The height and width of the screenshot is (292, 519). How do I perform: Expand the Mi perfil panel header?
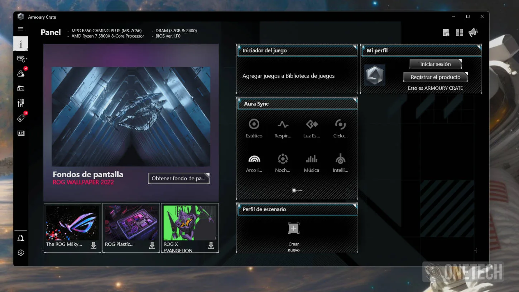pos(421,50)
